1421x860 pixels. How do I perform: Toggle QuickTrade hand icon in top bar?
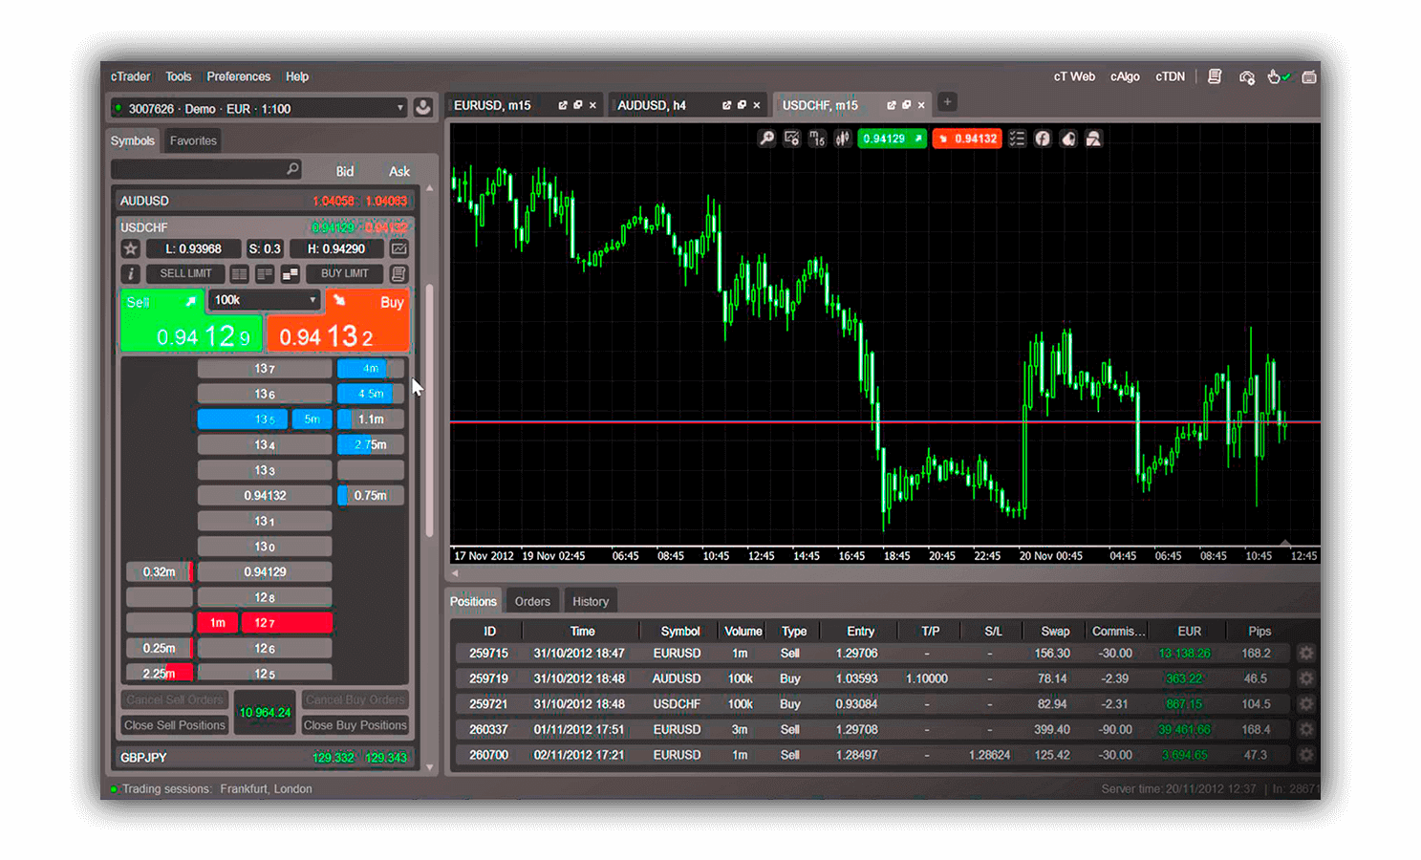[1277, 76]
